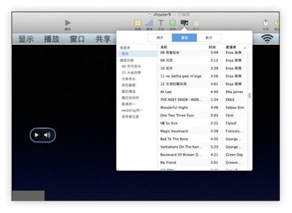This screenshot has width=292, height=213.
Task: Click artist cell 'Flyleaf'
Action: coord(231,123)
